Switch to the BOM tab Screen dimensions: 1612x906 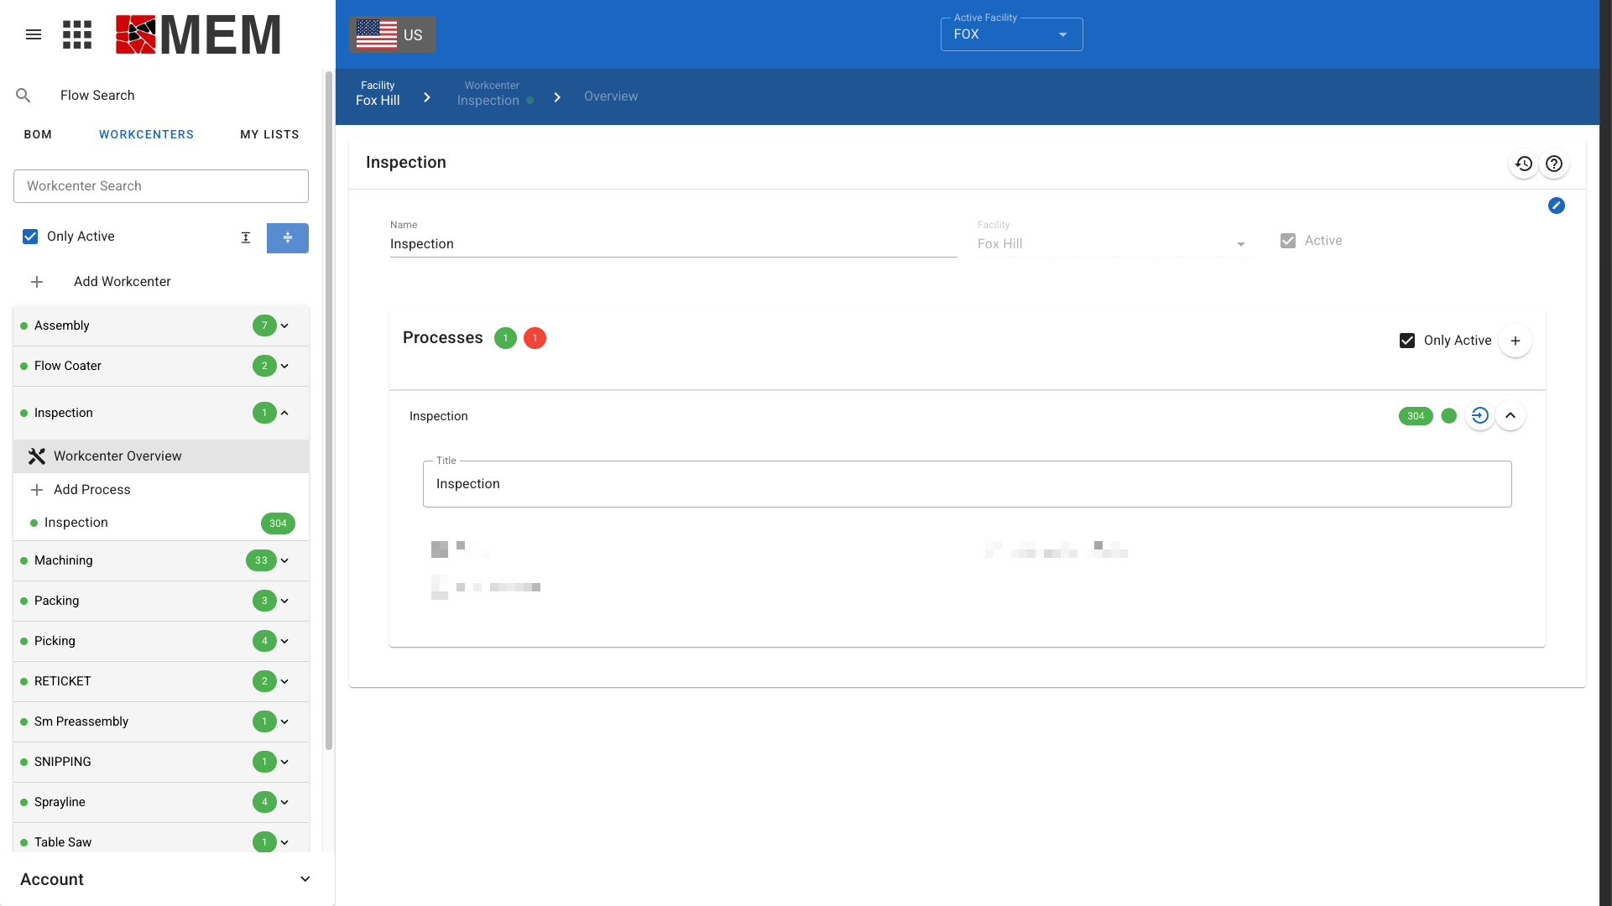(x=38, y=134)
